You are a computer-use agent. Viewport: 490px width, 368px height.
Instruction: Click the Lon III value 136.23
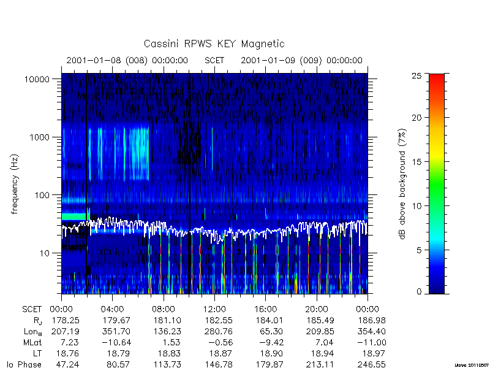(167, 331)
